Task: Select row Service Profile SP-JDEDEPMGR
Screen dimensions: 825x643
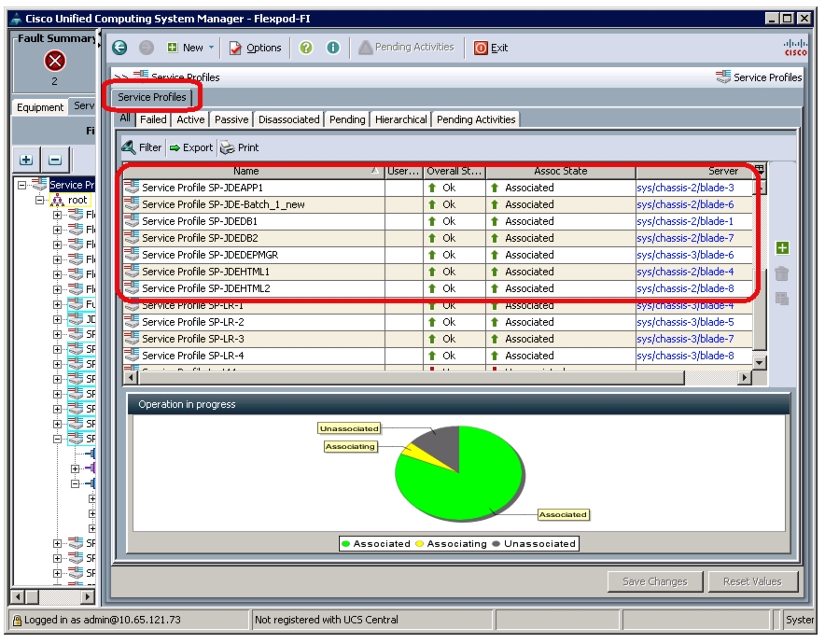Action: point(438,255)
